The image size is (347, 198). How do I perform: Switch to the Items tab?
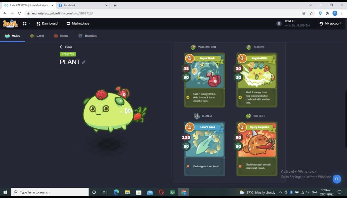pos(61,35)
